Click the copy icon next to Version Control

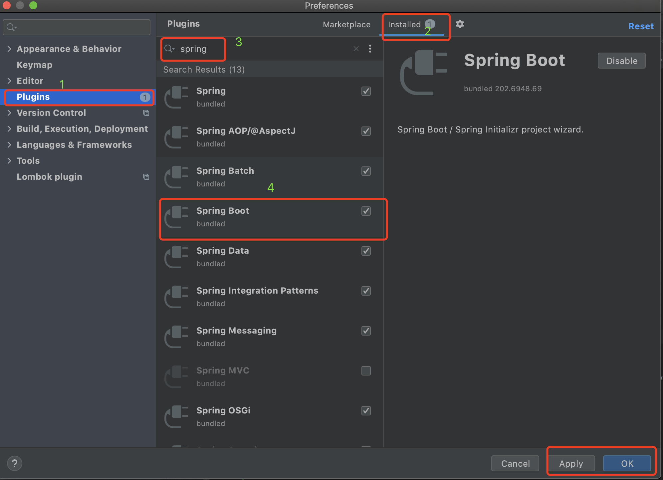[146, 113]
